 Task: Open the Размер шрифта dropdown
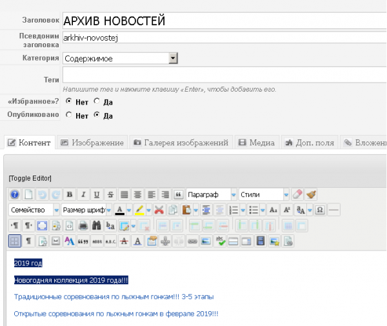(86, 210)
